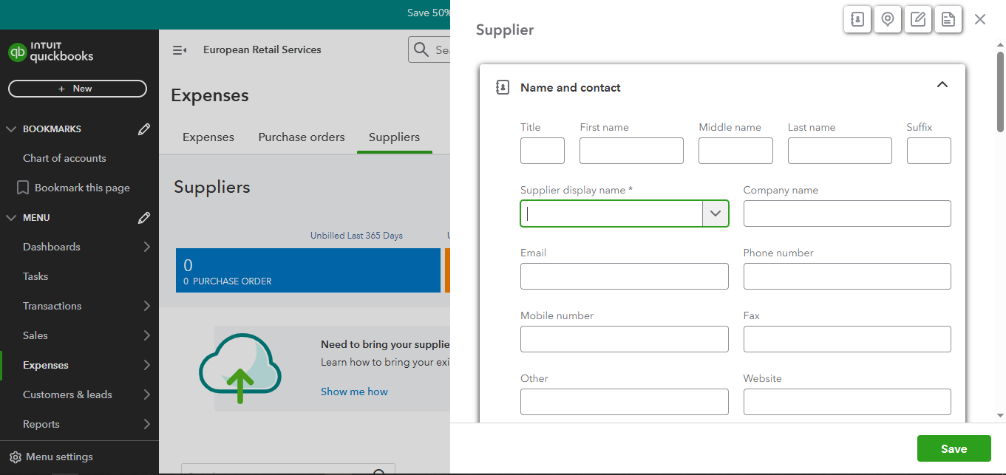1006x475 pixels.
Task: Click the QuickBooks logo
Action: 51,52
